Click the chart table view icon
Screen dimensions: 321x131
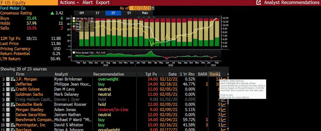point(149,17)
